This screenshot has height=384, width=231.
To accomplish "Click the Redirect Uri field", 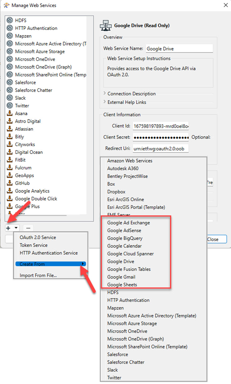I will tap(161, 148).
